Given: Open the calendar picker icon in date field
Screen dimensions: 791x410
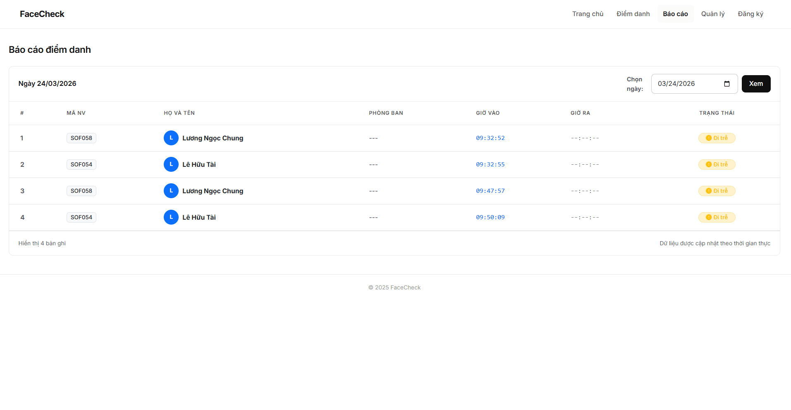Looking at the screenshot, I should (x=726, y=84).
